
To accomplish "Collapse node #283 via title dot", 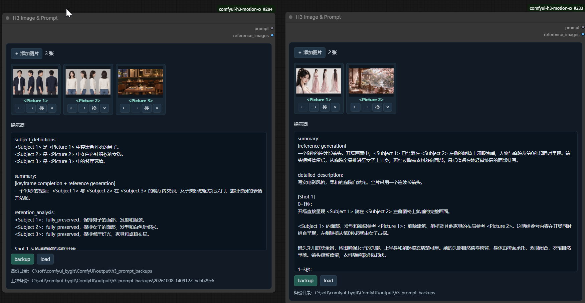I will (x=290, y=17).
